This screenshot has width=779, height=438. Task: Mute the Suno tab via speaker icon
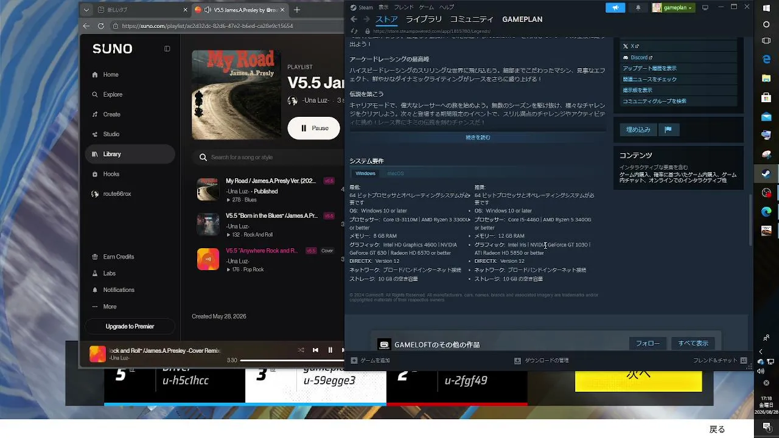[x=208, y=10]
